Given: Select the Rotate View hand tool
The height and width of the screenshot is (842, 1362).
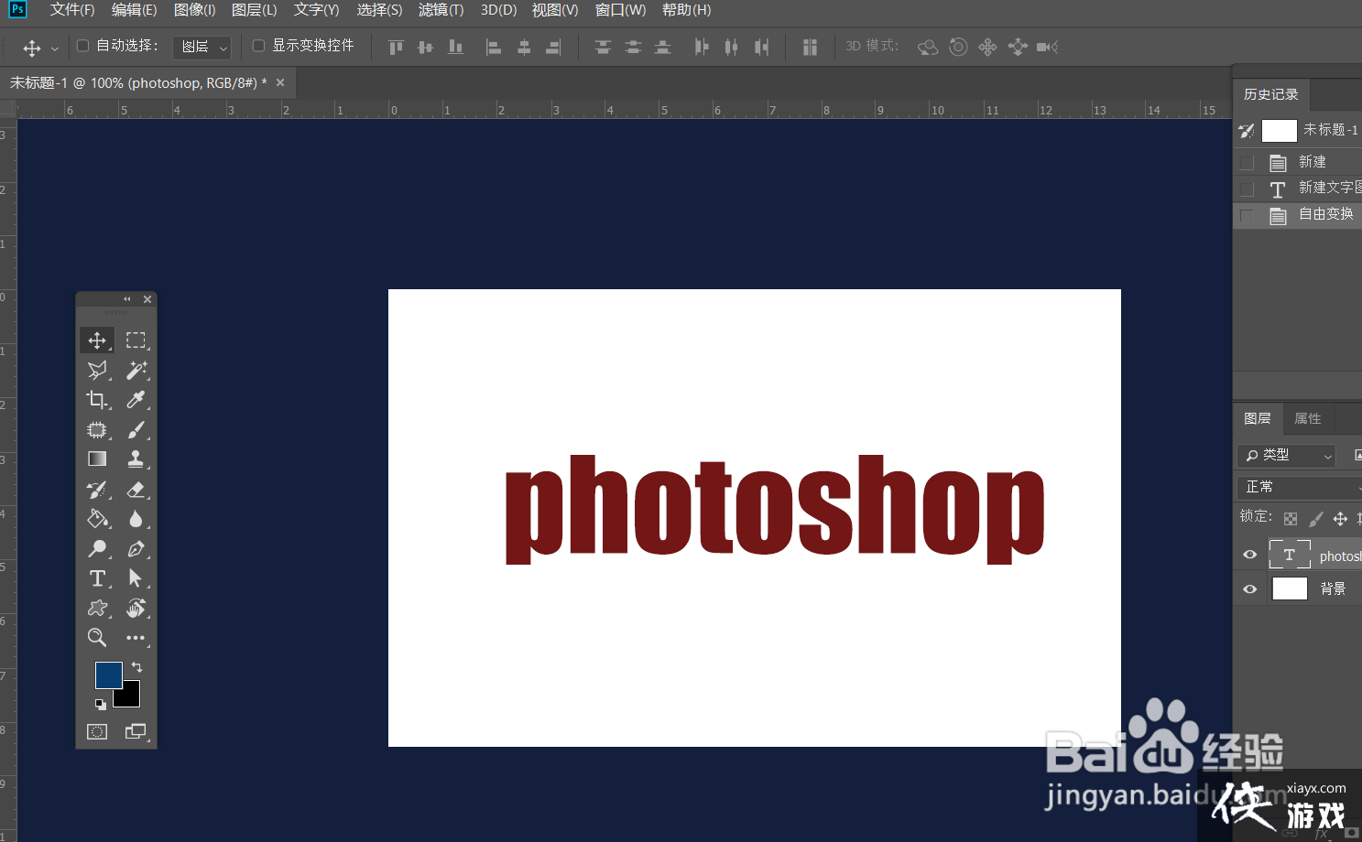Looking at the screenshot, I should coord(136,608).
